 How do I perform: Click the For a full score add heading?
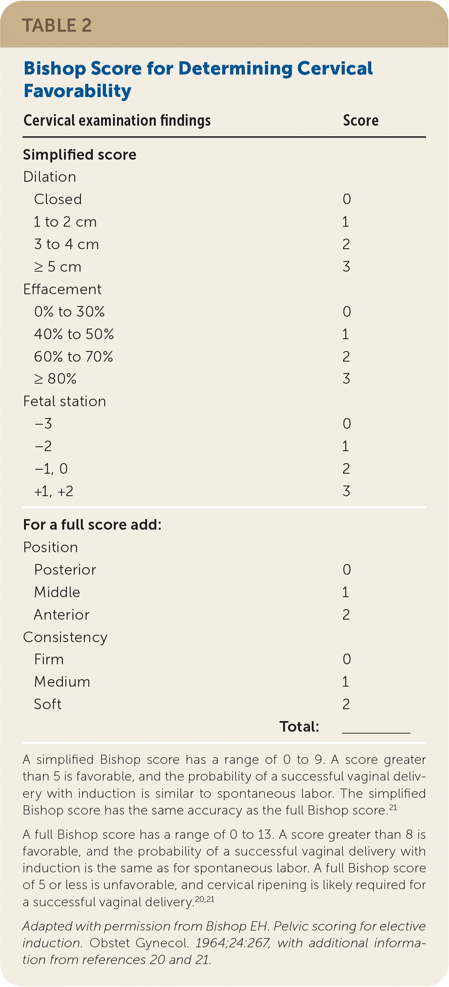tap(92, 525)
